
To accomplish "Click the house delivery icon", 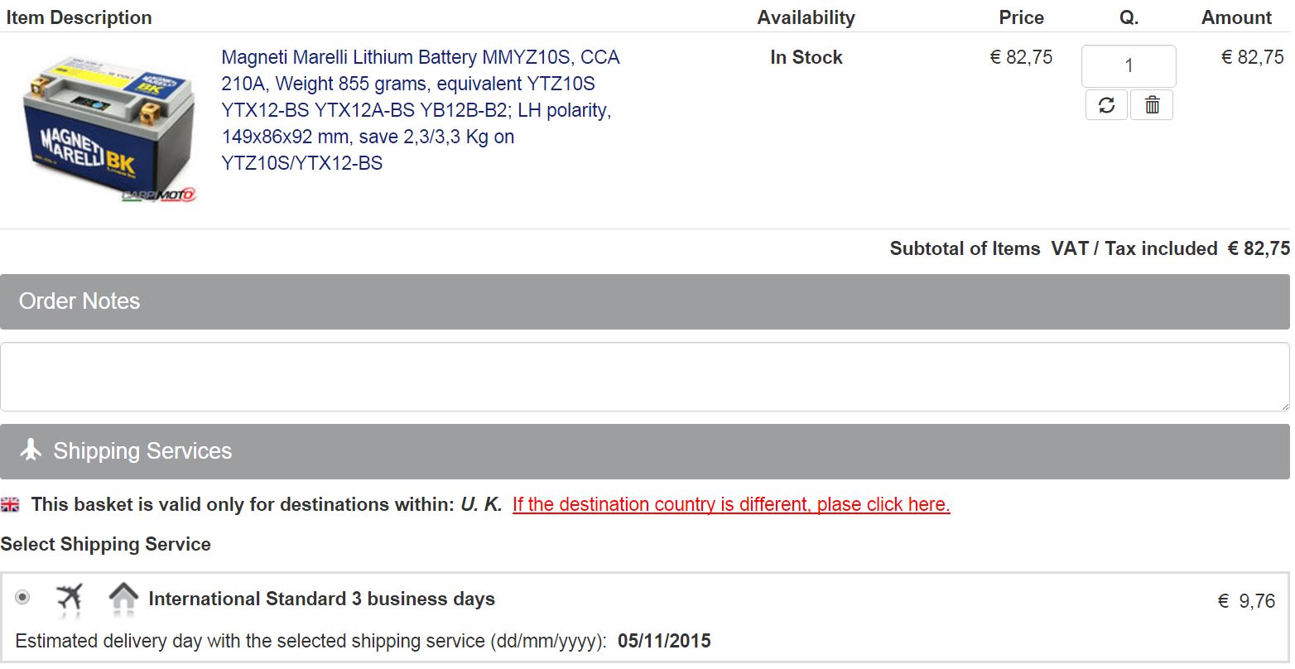I will (123, 597).
